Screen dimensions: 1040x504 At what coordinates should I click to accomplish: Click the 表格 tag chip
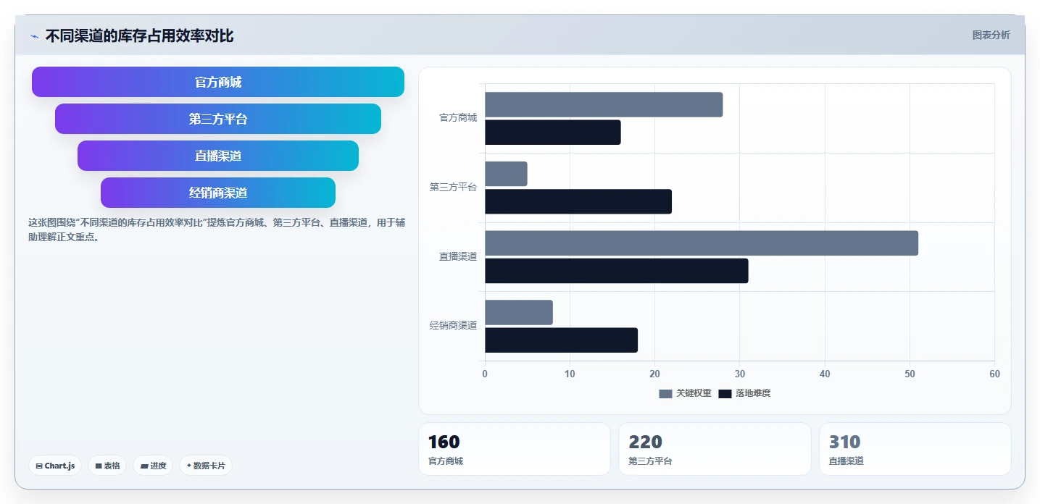click(107, 466)
